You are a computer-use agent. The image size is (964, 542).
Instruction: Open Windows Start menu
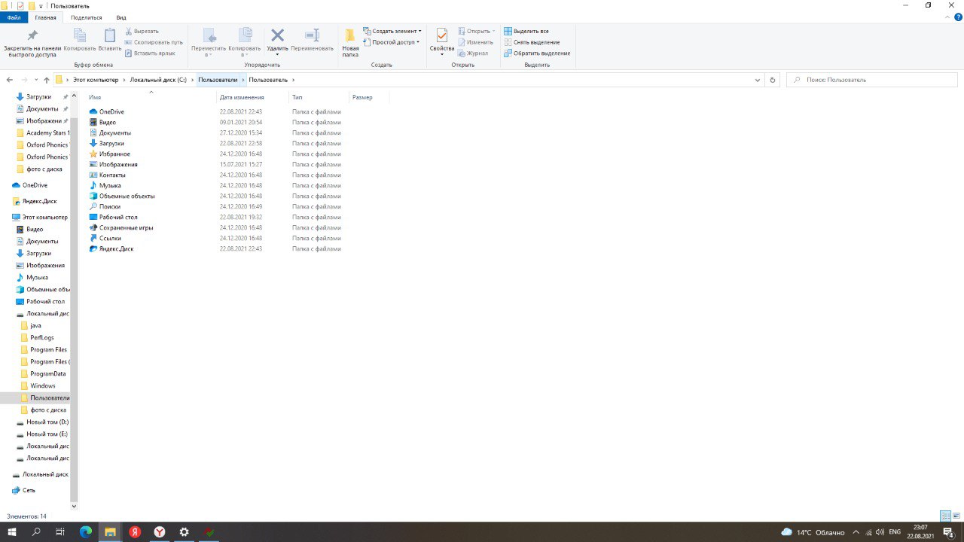[x=12, y=531]
